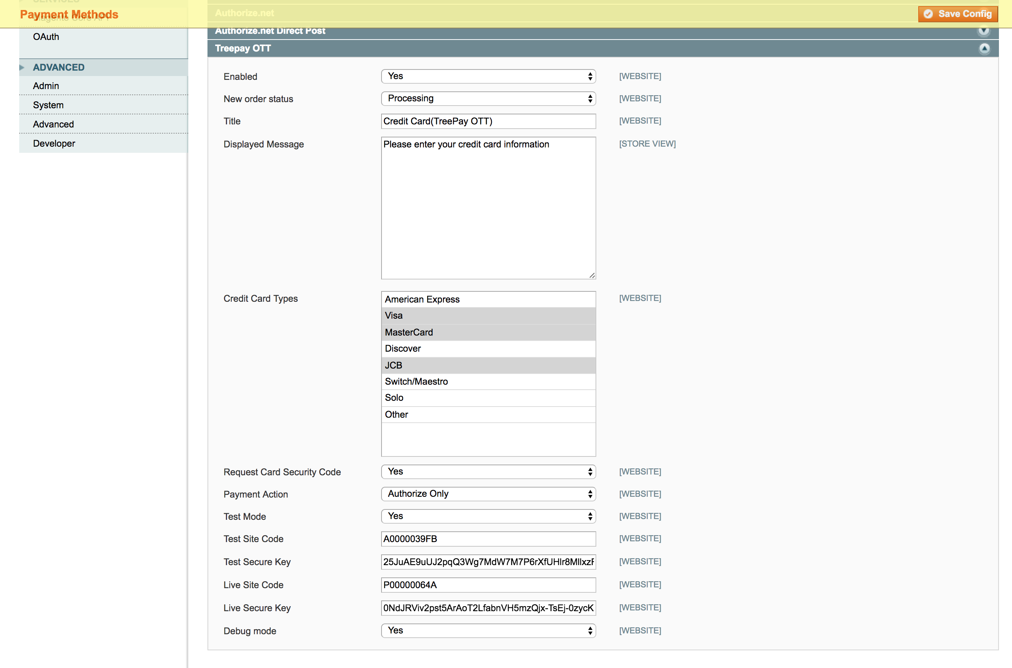This screenshot has width=1012, height=668.
Task: Select Other in Credit Card Types
Action: click(488, 415)
